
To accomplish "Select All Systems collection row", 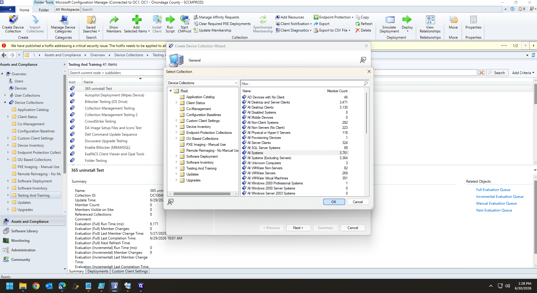I will [295, 153].
